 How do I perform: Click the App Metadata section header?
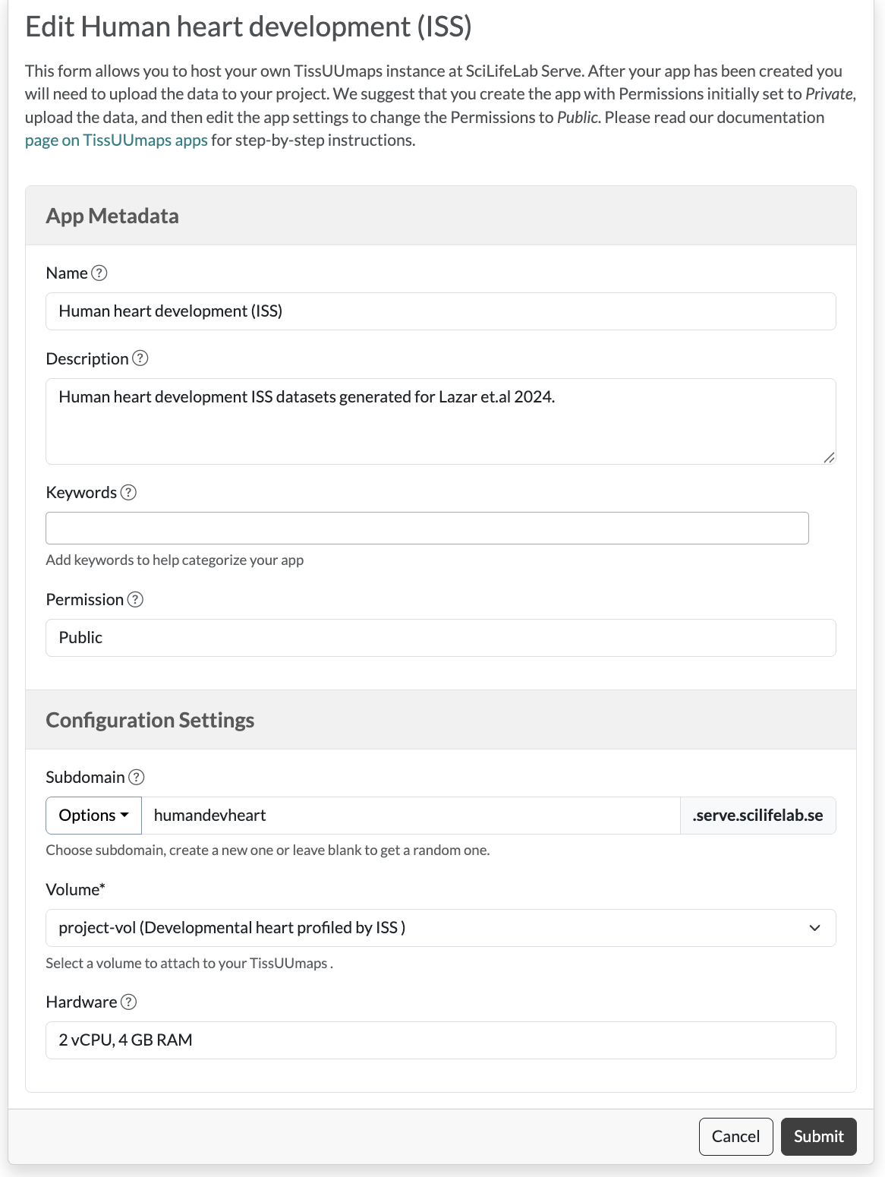pyautogui.click(x=112, y=216)
